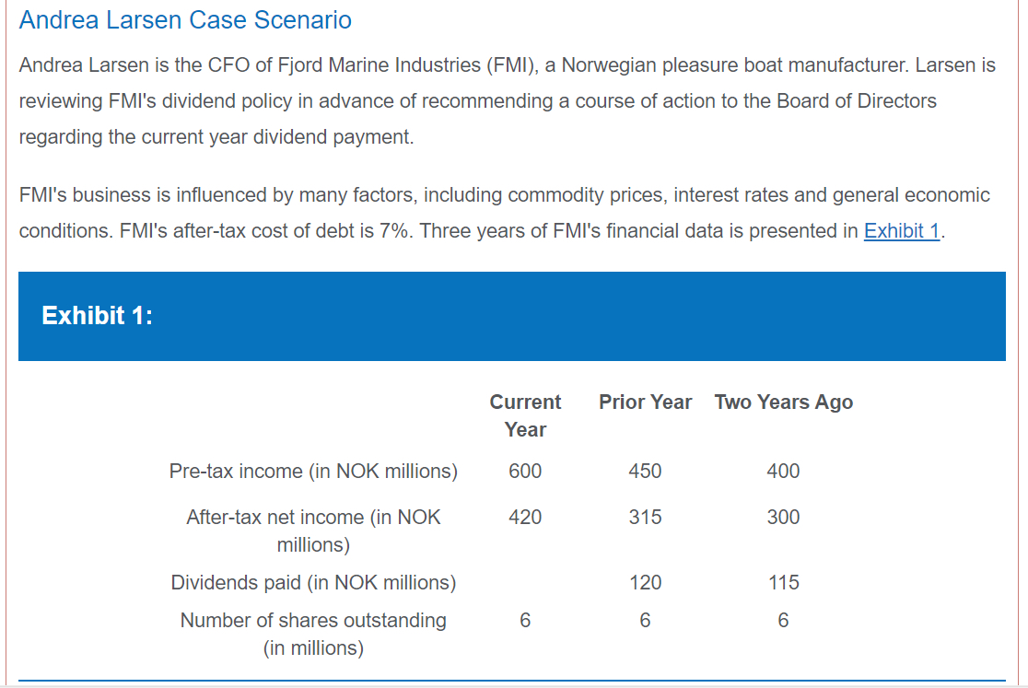Image resolution: width=1028 pixels, height=688 pixels.
Task: Click the 315 net income value
Action: (645, 517)
